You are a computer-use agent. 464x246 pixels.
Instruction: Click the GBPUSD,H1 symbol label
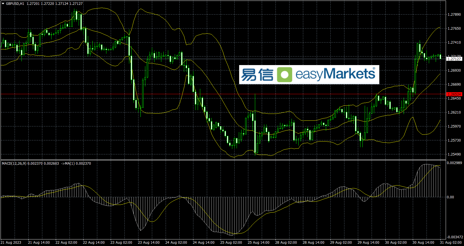click(x=15, y=4)
